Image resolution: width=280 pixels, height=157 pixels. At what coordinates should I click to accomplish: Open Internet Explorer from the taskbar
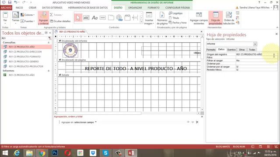pos(17,153)
